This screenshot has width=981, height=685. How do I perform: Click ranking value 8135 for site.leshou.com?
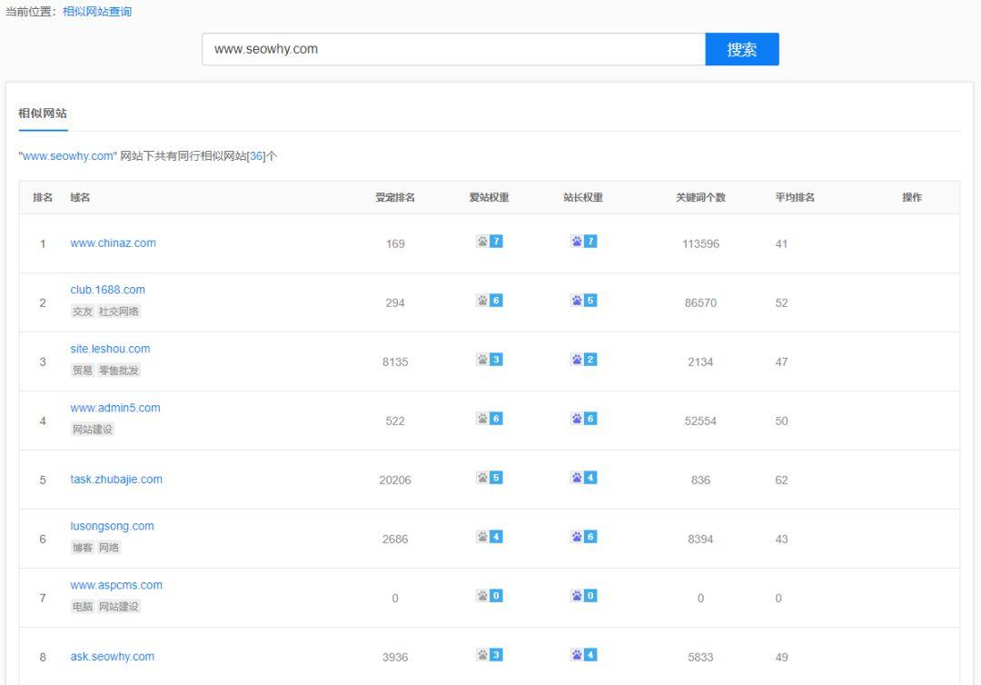(x=395, y=362)
